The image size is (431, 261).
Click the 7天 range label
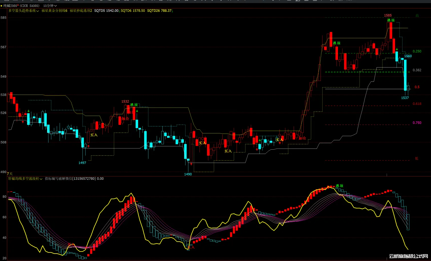point(10,174)
